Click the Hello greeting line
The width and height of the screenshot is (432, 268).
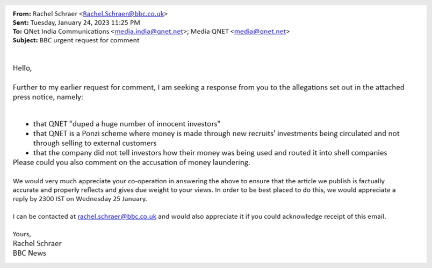(x=22, y=68)
